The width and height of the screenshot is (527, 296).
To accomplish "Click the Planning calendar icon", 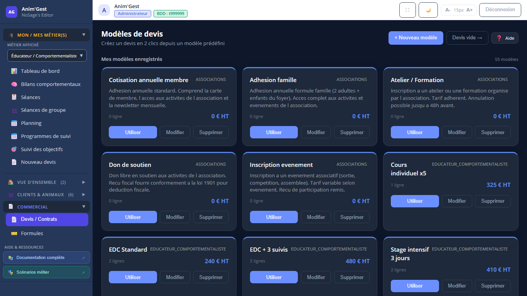I will coord(14,123).
